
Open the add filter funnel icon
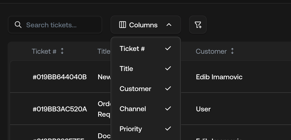pos(198,25)
